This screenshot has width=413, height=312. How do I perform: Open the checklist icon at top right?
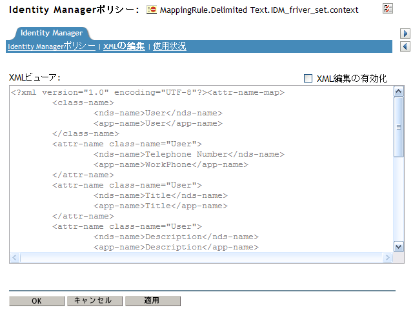(x=387, y=8)
